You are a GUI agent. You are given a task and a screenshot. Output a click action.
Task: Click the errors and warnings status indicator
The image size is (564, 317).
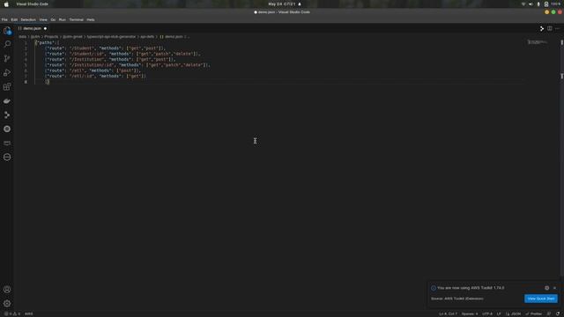(x=12, y=313)
